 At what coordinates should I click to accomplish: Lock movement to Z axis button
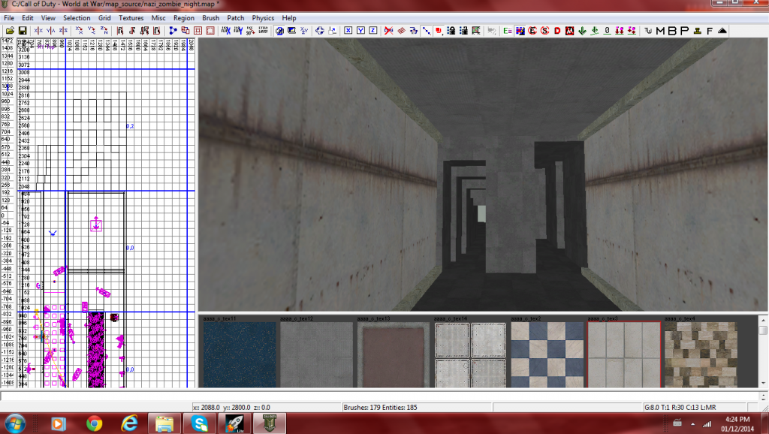coord(373,30)
